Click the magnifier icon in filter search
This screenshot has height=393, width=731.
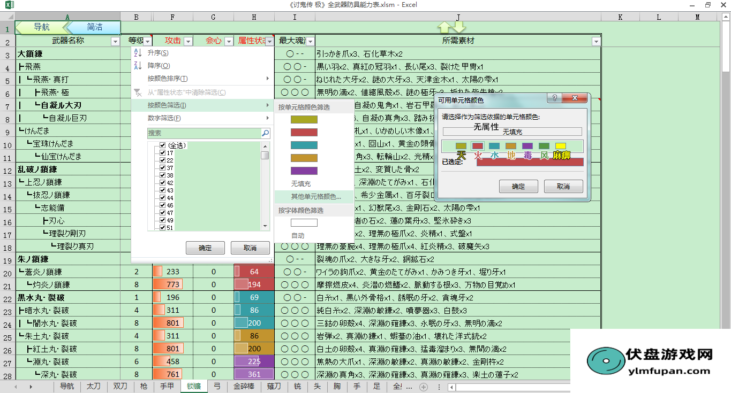(x=266, y=133)
